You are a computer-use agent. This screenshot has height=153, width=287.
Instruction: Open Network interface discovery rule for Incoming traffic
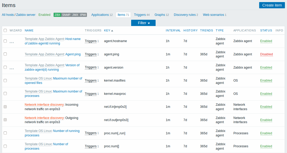pyautogui.click(x=44, y=105)
